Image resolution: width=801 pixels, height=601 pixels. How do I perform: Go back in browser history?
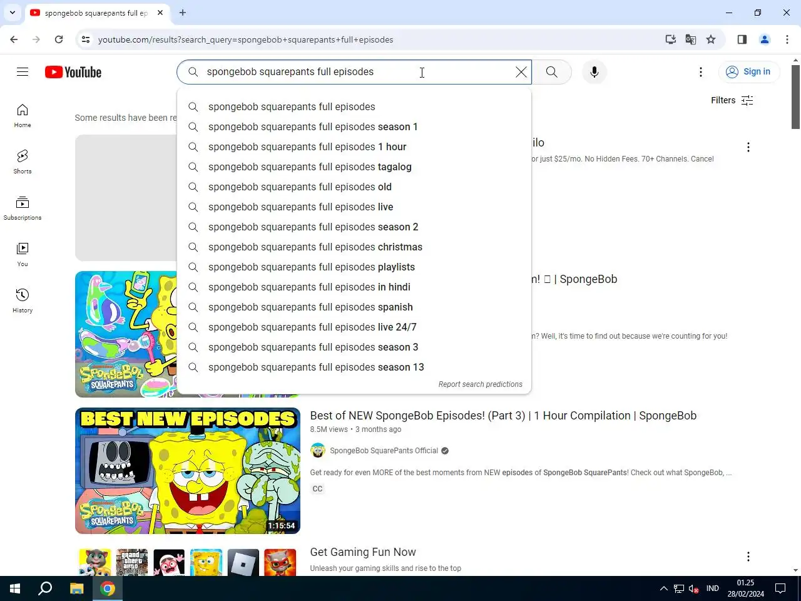tap(14, 39)
